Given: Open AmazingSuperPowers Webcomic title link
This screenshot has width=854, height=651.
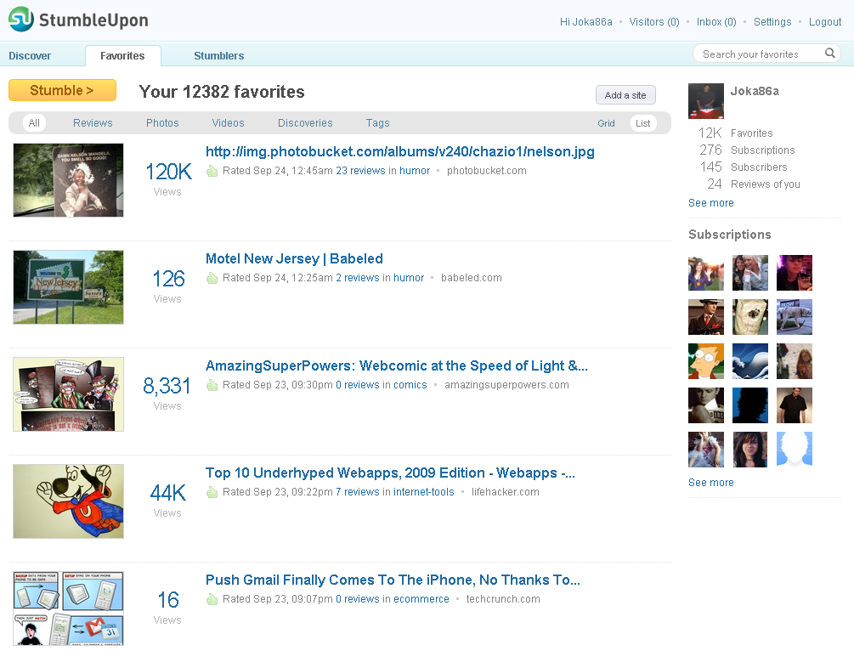Looking at the screenshot, I should click(x=397, y=365).
